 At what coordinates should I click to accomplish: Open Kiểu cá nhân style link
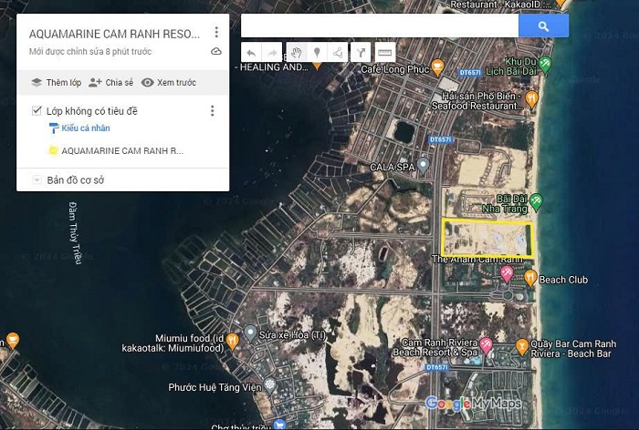coord(86,128)
